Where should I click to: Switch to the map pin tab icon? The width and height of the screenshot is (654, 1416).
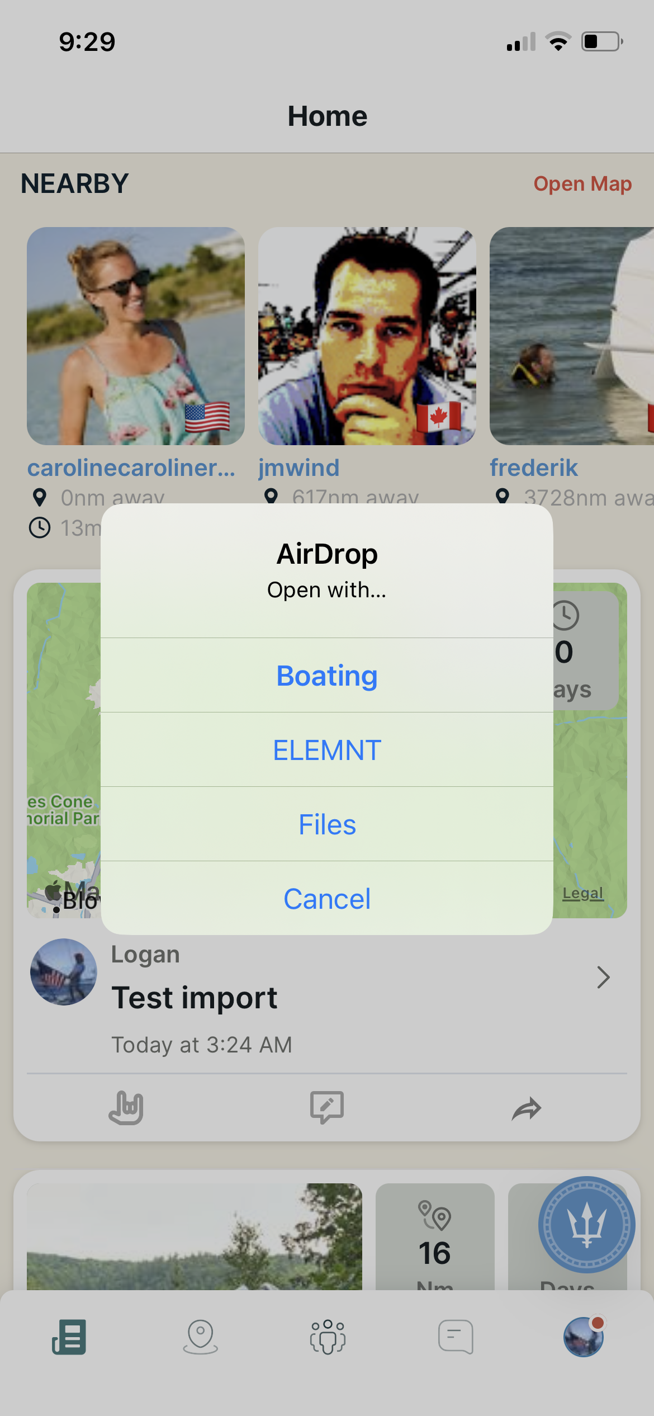pyautogui.click(x=200, y=1337)
